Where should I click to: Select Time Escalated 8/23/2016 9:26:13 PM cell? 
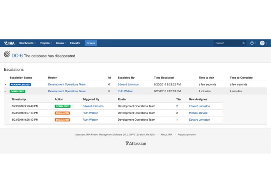coord(167,91)
